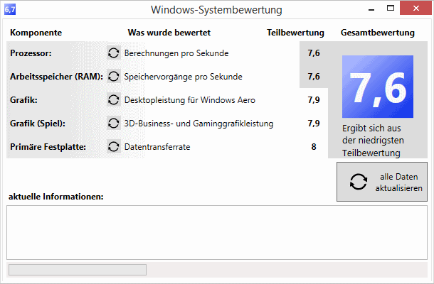Select the RAM 7,6 sub-score
This screenshot has width=434, height=284.
pos(314,76)
